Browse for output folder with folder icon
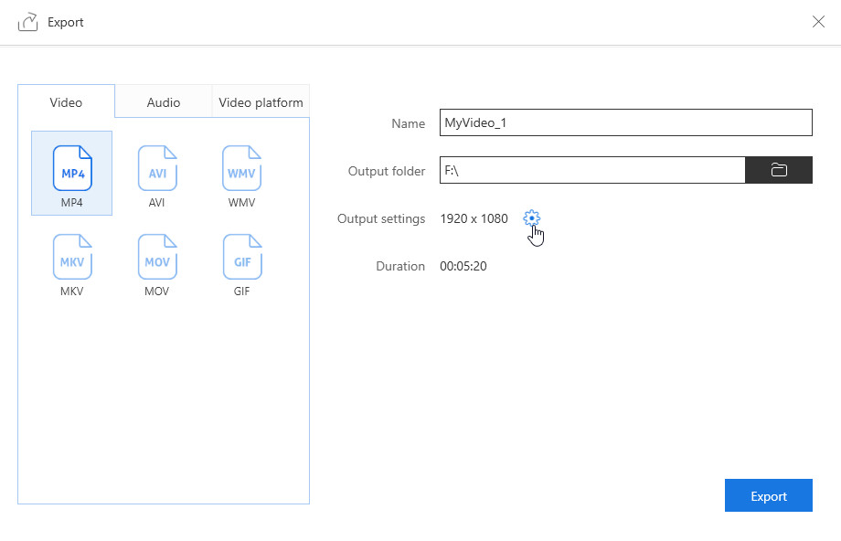The width and height of the screenshot is (841, 541). (779, 170)
